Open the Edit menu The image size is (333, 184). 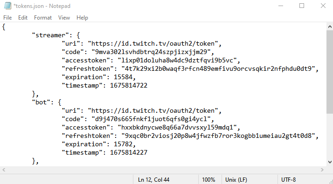coord(23,18)
